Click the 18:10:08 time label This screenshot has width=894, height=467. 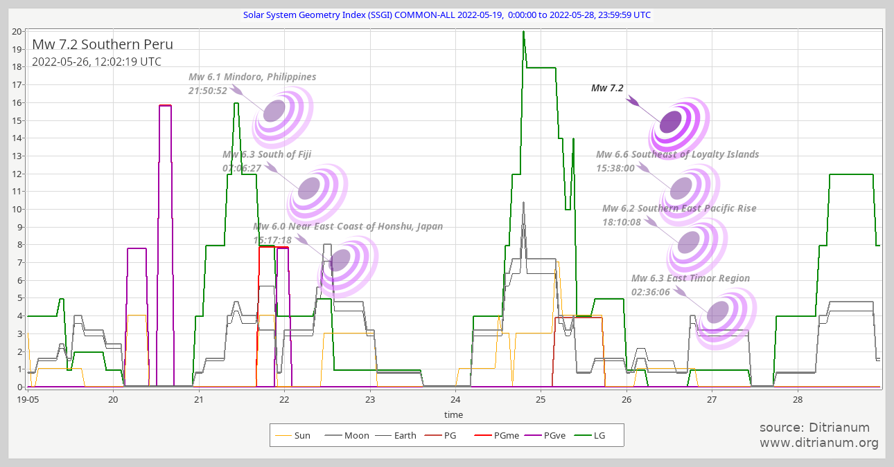point(622,222)
